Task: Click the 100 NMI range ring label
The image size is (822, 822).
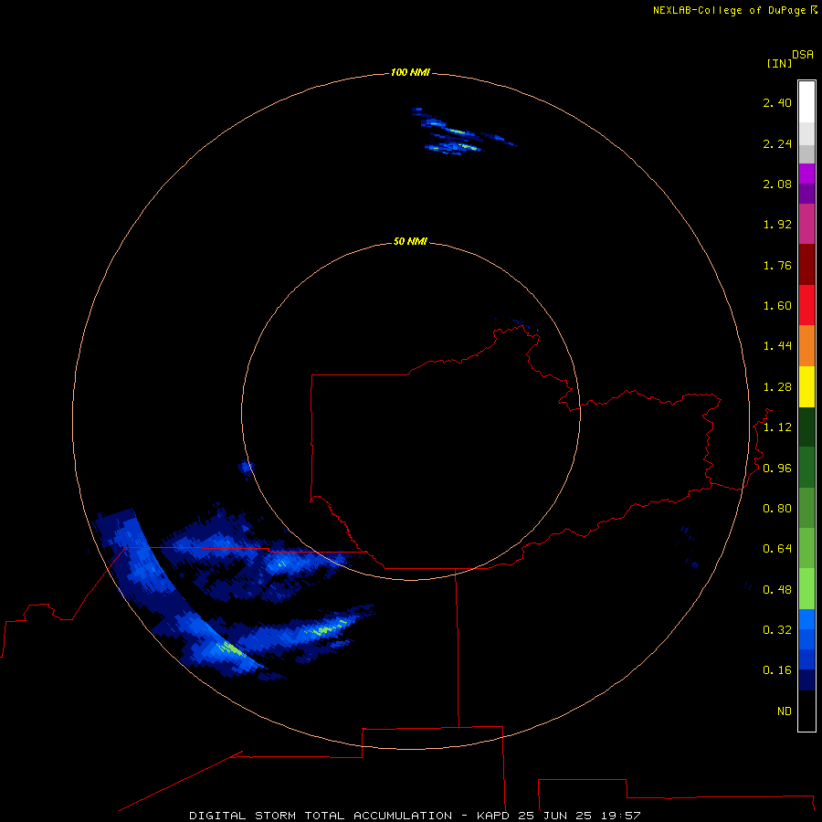Action: point(410,72)
